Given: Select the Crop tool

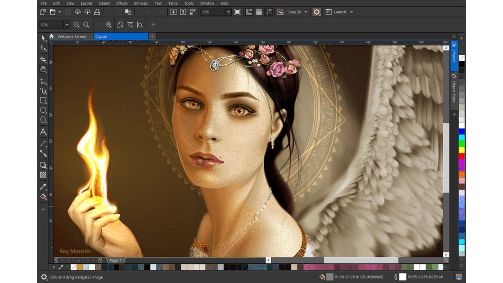Looking at the screenshot, I should coord(43,60).
